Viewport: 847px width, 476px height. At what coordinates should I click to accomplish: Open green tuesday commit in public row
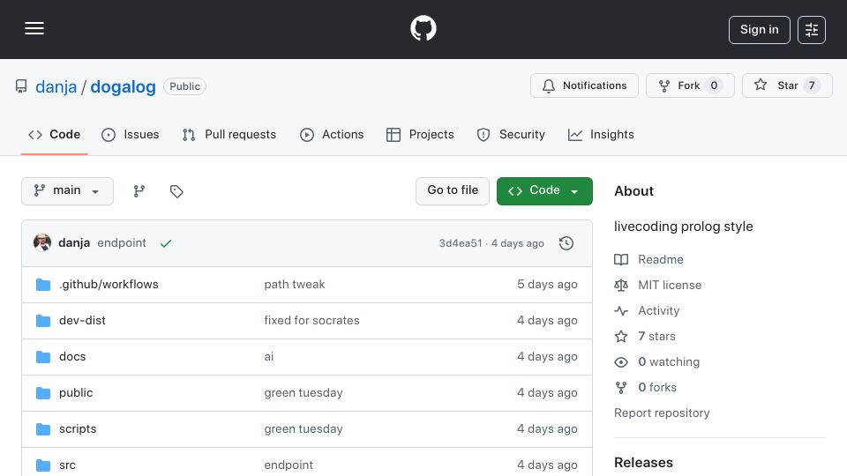tap(304, 393)
